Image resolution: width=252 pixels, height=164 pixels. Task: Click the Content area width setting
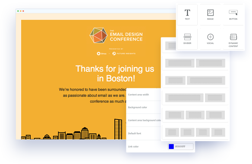click(144, 95)
